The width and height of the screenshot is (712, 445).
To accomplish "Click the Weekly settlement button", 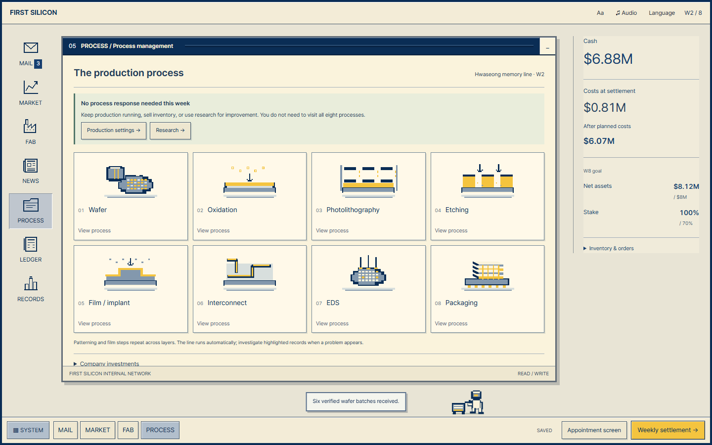I will pyautogui.click(x=667, y=430).
